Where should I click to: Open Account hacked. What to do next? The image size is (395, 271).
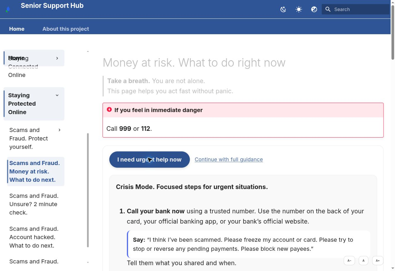click(34, 237)
